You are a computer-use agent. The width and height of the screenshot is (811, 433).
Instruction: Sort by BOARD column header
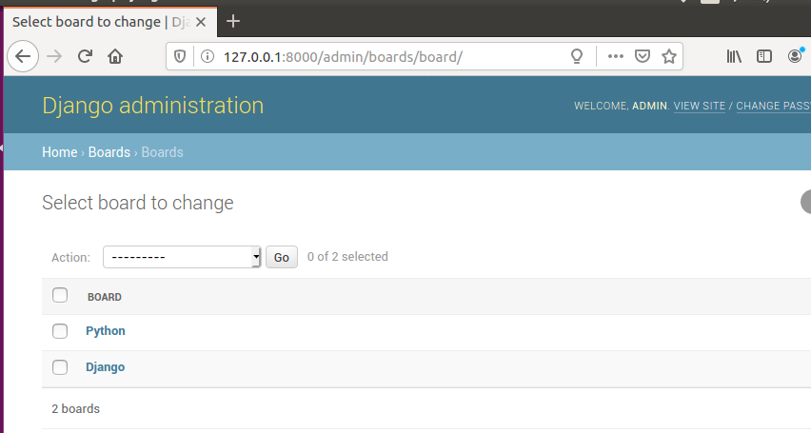[105, 297]
